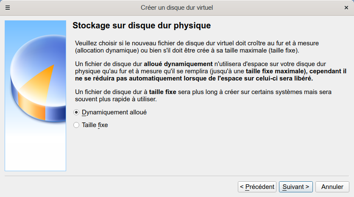This screenshot has width=354, height=197.
Task: Click the light blue top of the side banner
Action: point(35,28)
